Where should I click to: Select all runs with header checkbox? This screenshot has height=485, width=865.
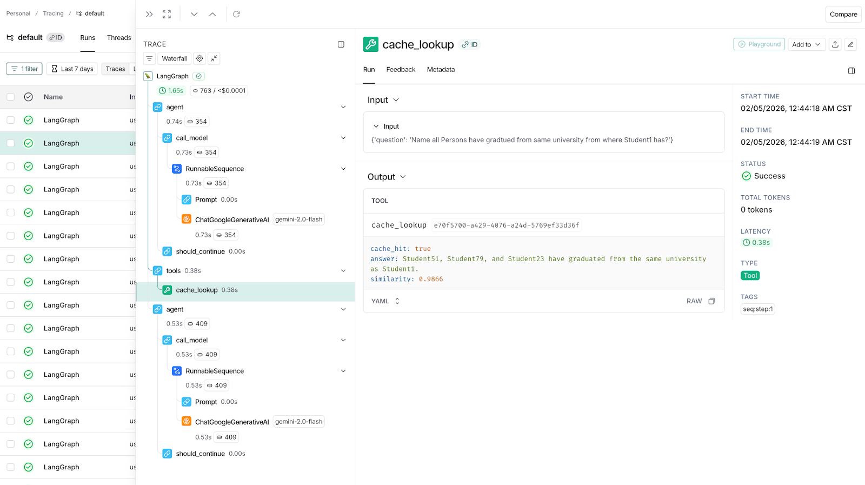tap(11, 97)
